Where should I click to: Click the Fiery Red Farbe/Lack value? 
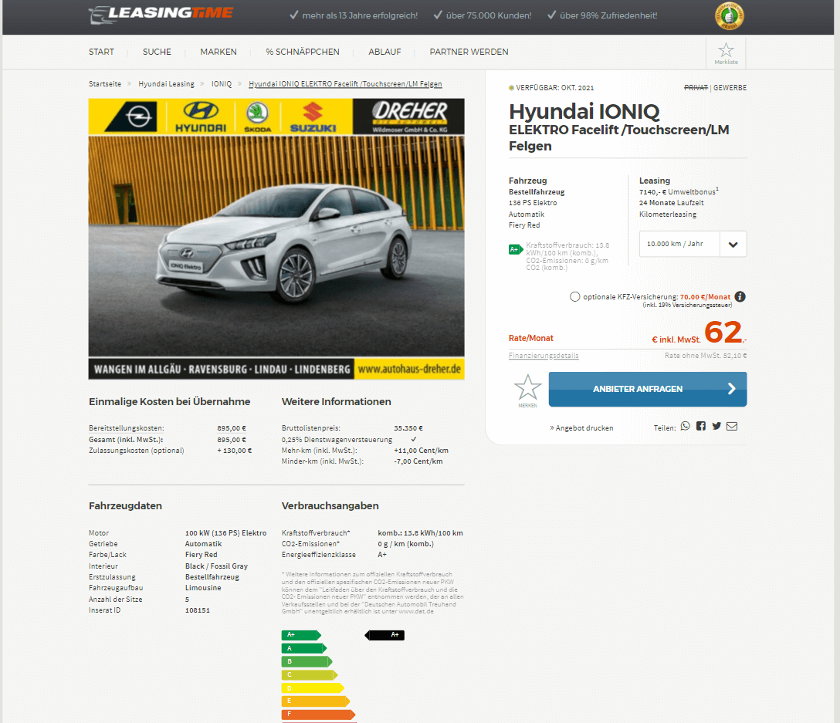(201, 555)
